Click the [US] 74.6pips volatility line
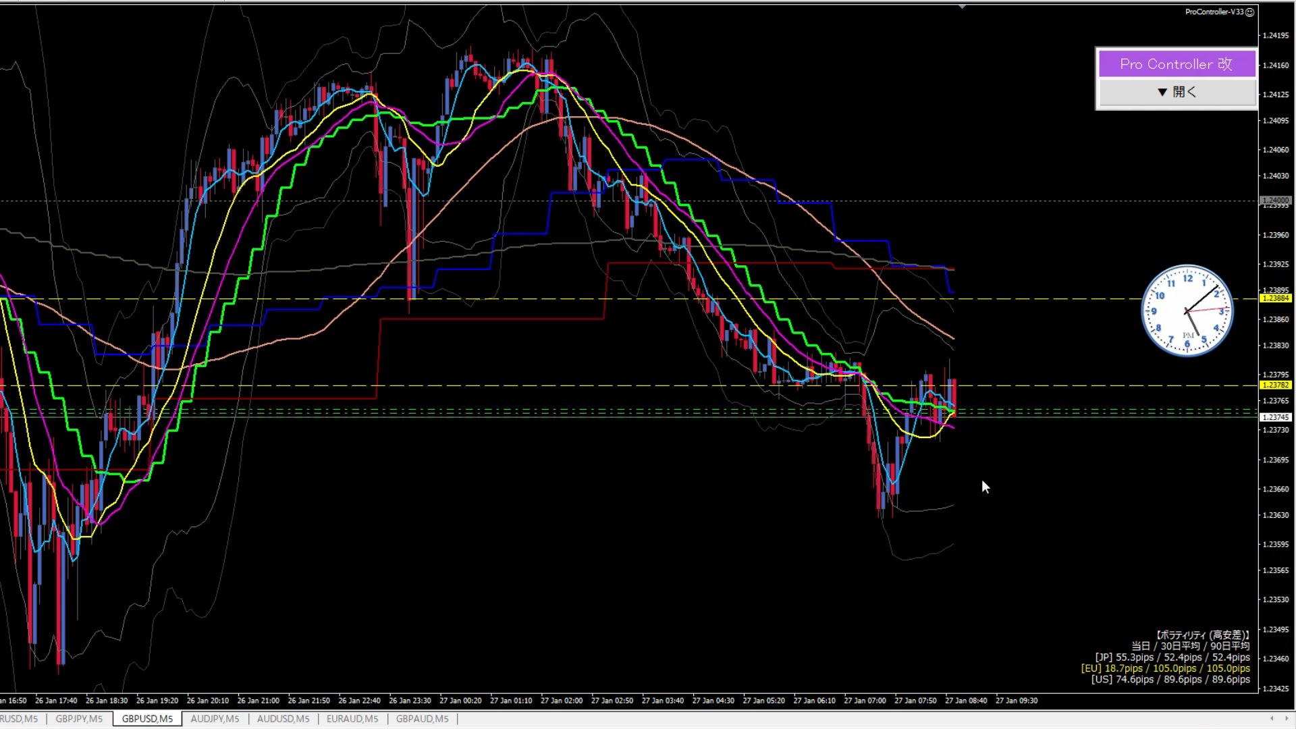1296x729 pixels. (x=1170, y=679)
